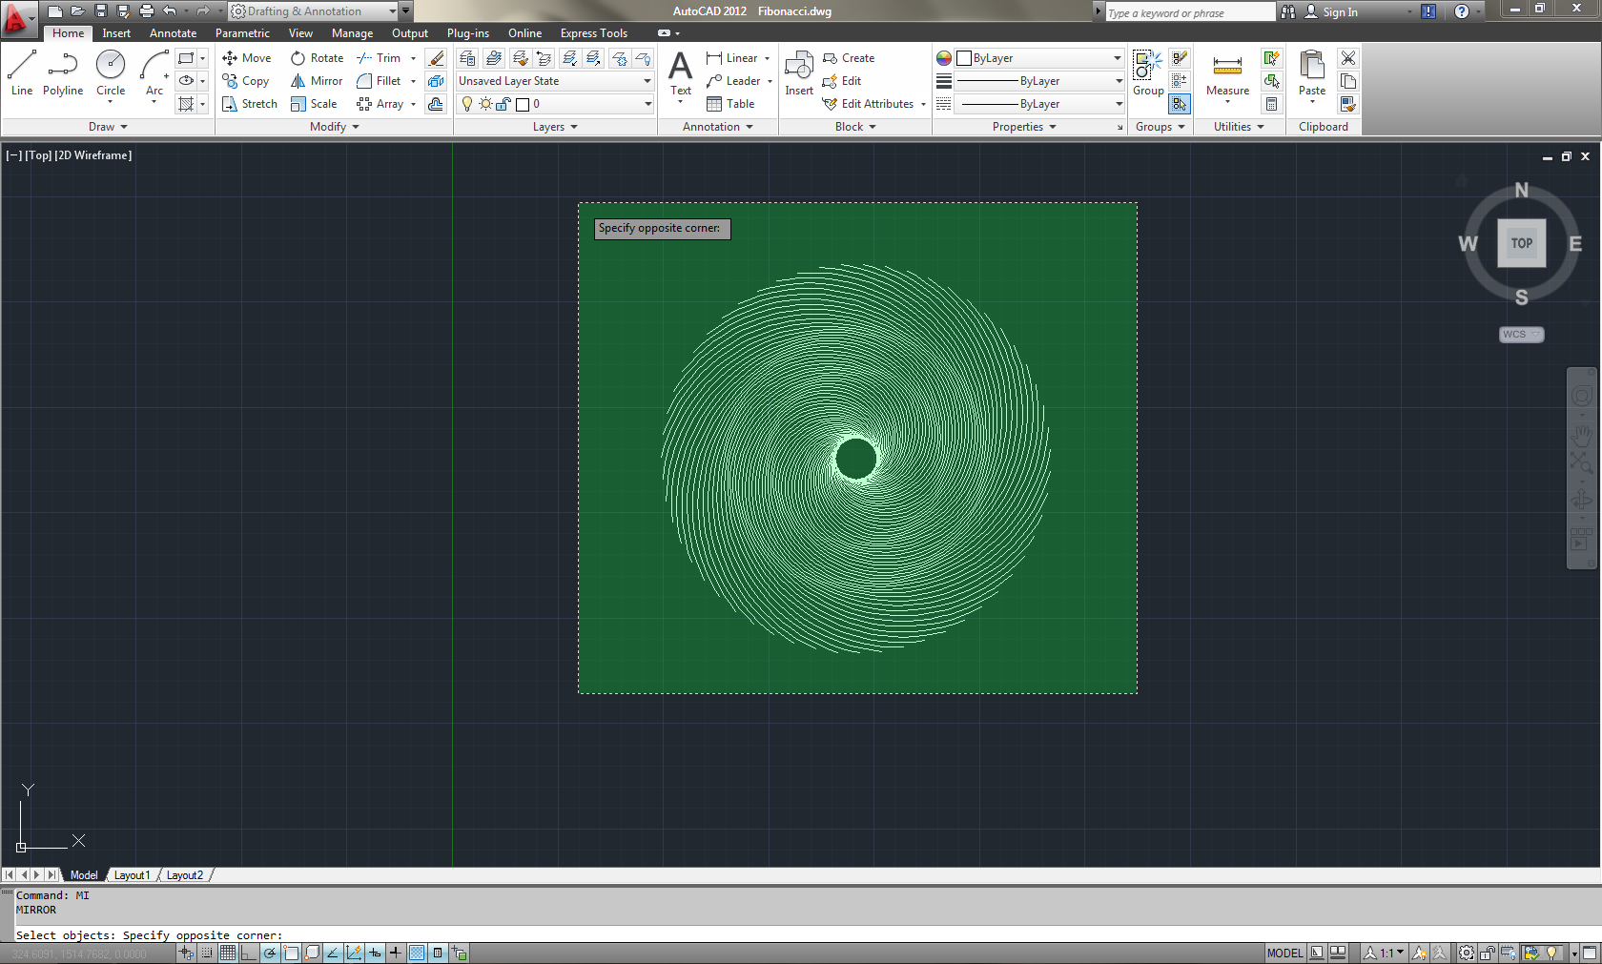Toggle Ortho Mode in status bar
The width and height of the screenshot is (1602, 964).
click(x=249, y=953)
